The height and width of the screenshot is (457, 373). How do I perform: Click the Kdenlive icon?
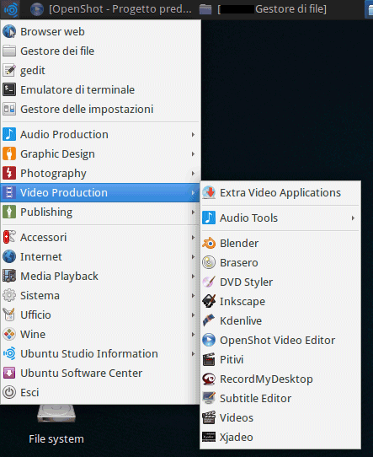(x=209, y=321)
